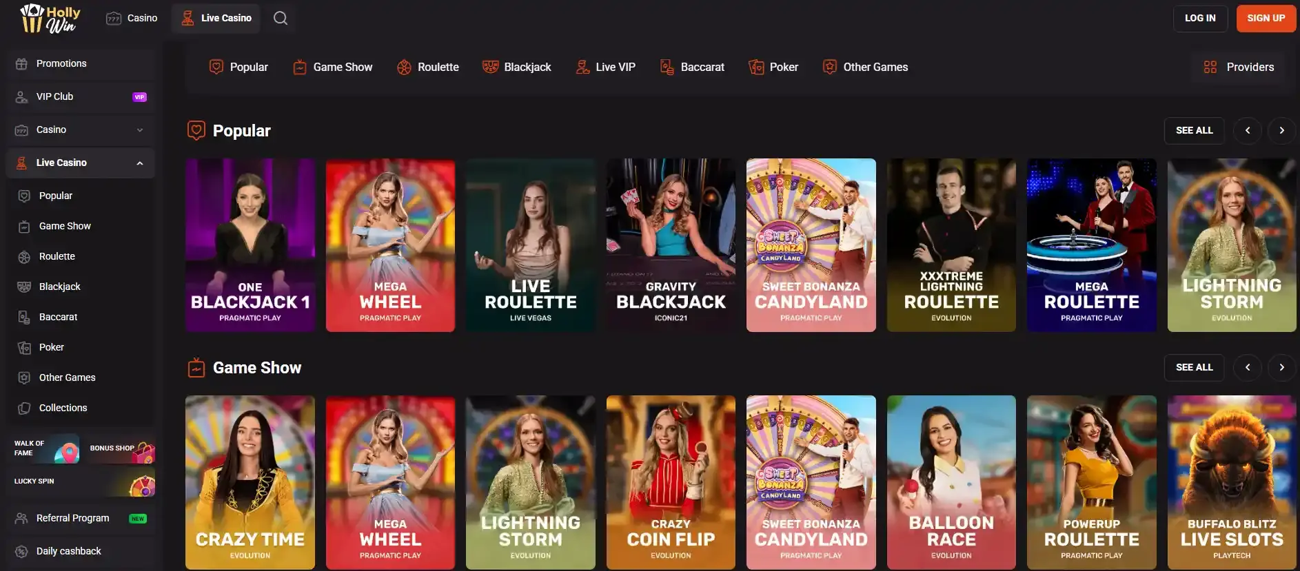Image resolution: width=1300 pixels, height=571 pixels.
Task: Click the LOG IN button
Action: click(1200, 18)
